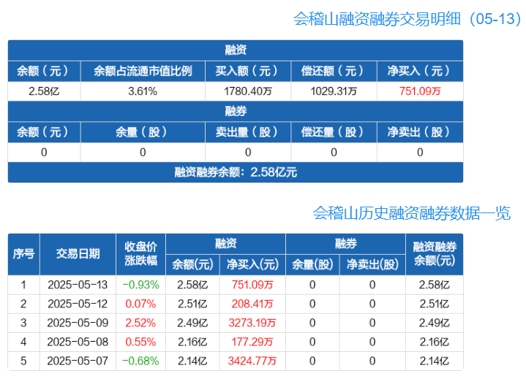Image resolution: width=526 pixels, height=376 pixels.
Task: Click the green -0.93% change value
Action: click(140, 285)
